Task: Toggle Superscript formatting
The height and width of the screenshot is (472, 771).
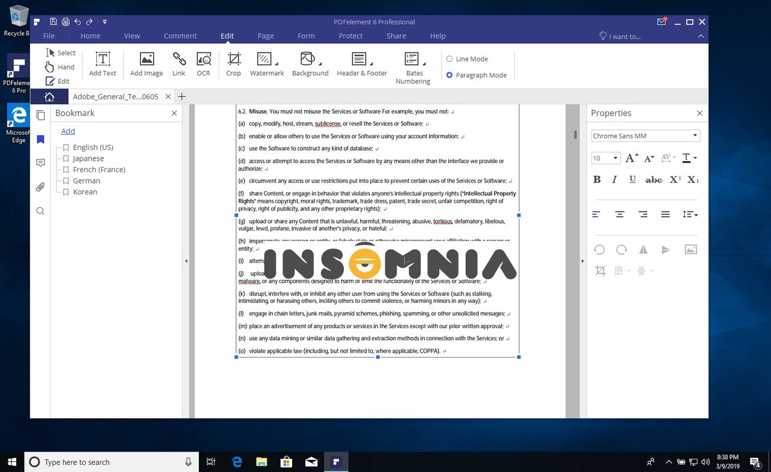Action: 675,179
